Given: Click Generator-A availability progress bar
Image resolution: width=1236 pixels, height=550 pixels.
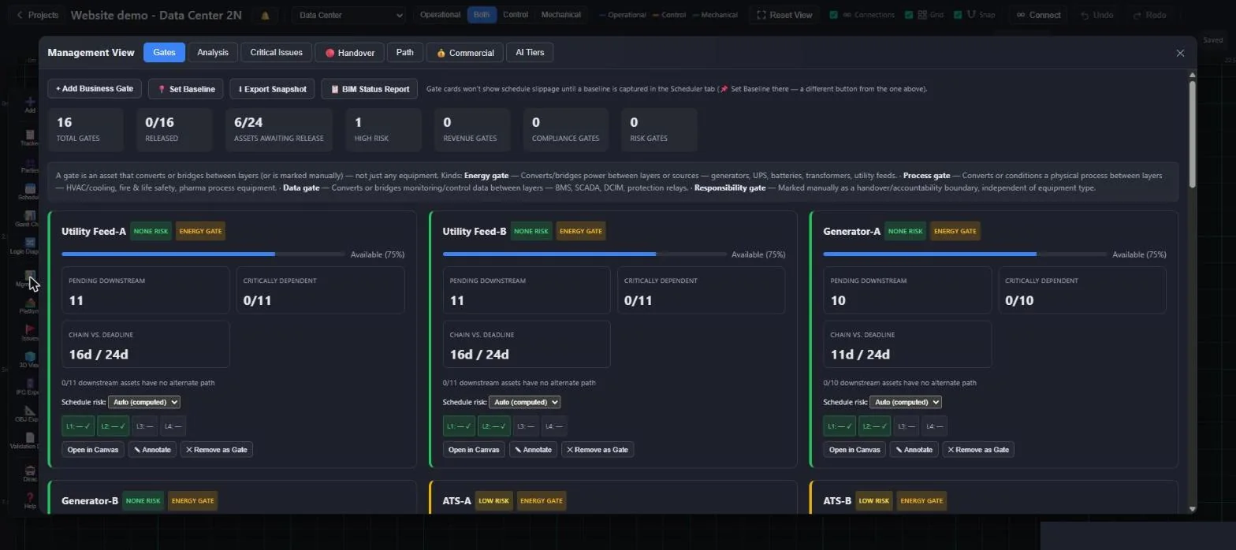Looking at the screenshot, I should (x=965, y=255).
